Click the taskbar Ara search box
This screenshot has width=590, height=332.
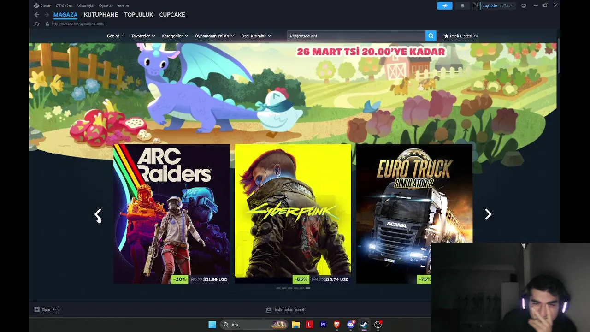point(254,325)
